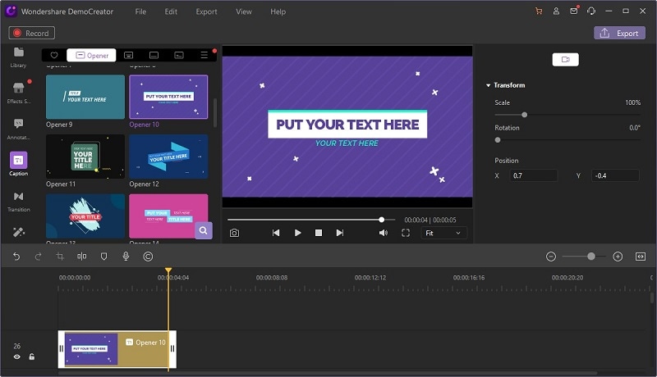Click the orange playhead marker
657x377 pixels.
click(168, 270)
